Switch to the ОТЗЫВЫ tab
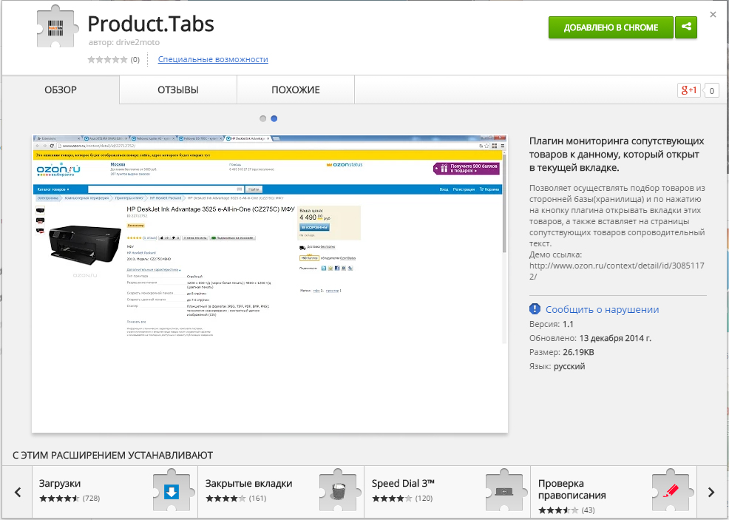This screenshot has width=729, height=520. tap(178, 90)
